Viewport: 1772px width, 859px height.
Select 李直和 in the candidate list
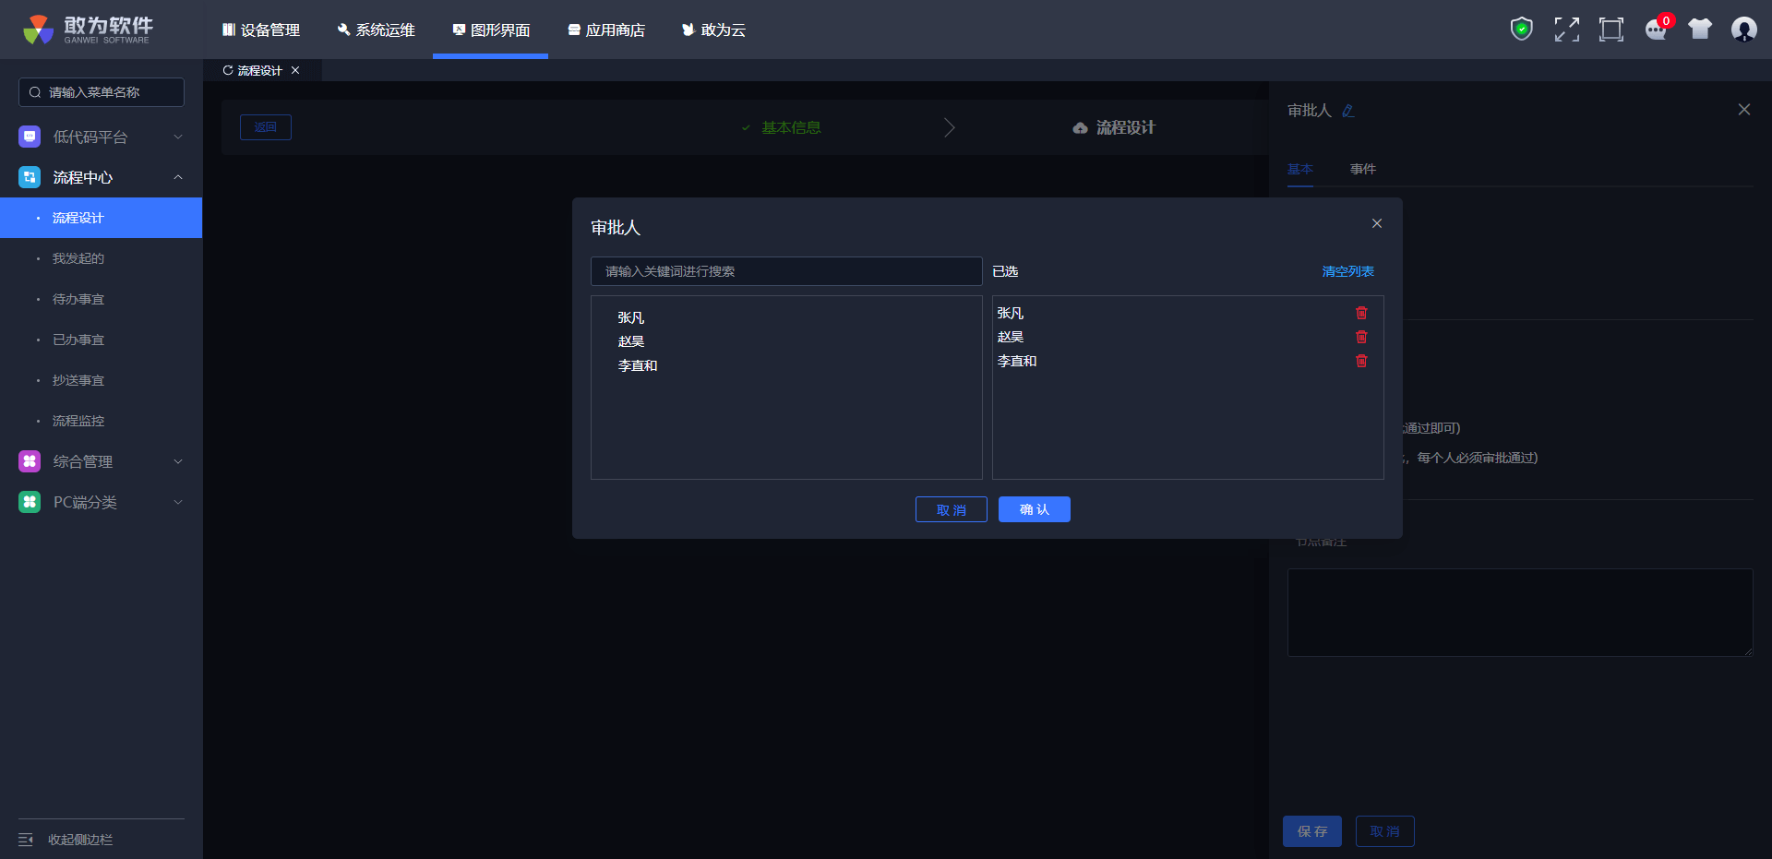click(x=638, y=365)
